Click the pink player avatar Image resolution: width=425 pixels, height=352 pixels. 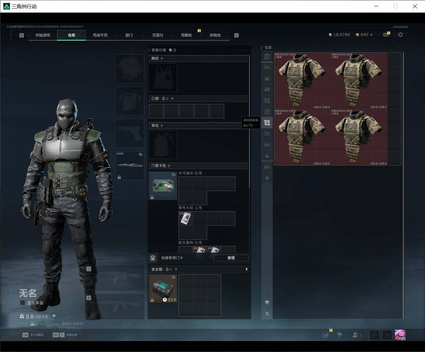click(400, 335)
